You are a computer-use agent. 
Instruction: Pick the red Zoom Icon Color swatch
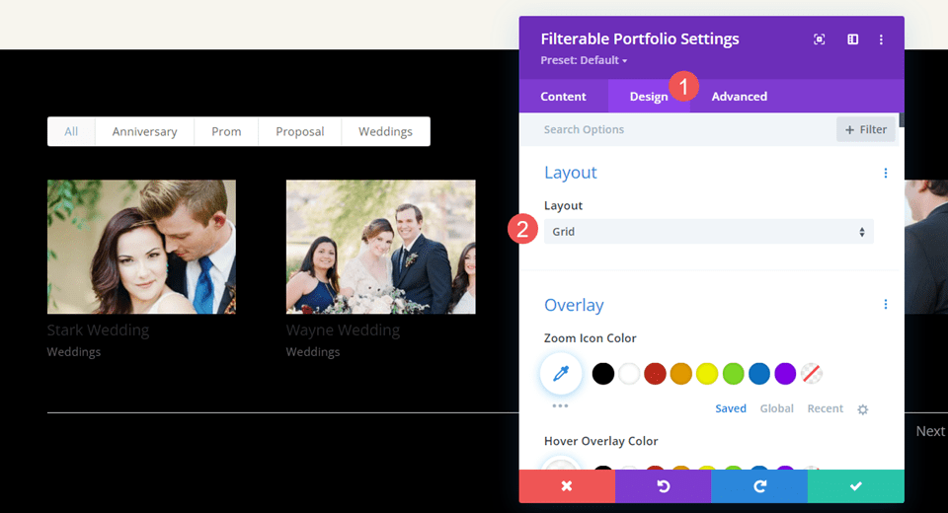click(655, 374)
